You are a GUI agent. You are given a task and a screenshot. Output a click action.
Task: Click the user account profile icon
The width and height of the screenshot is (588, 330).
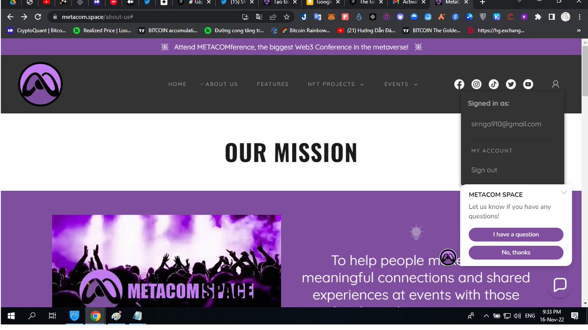coord(556,84)
